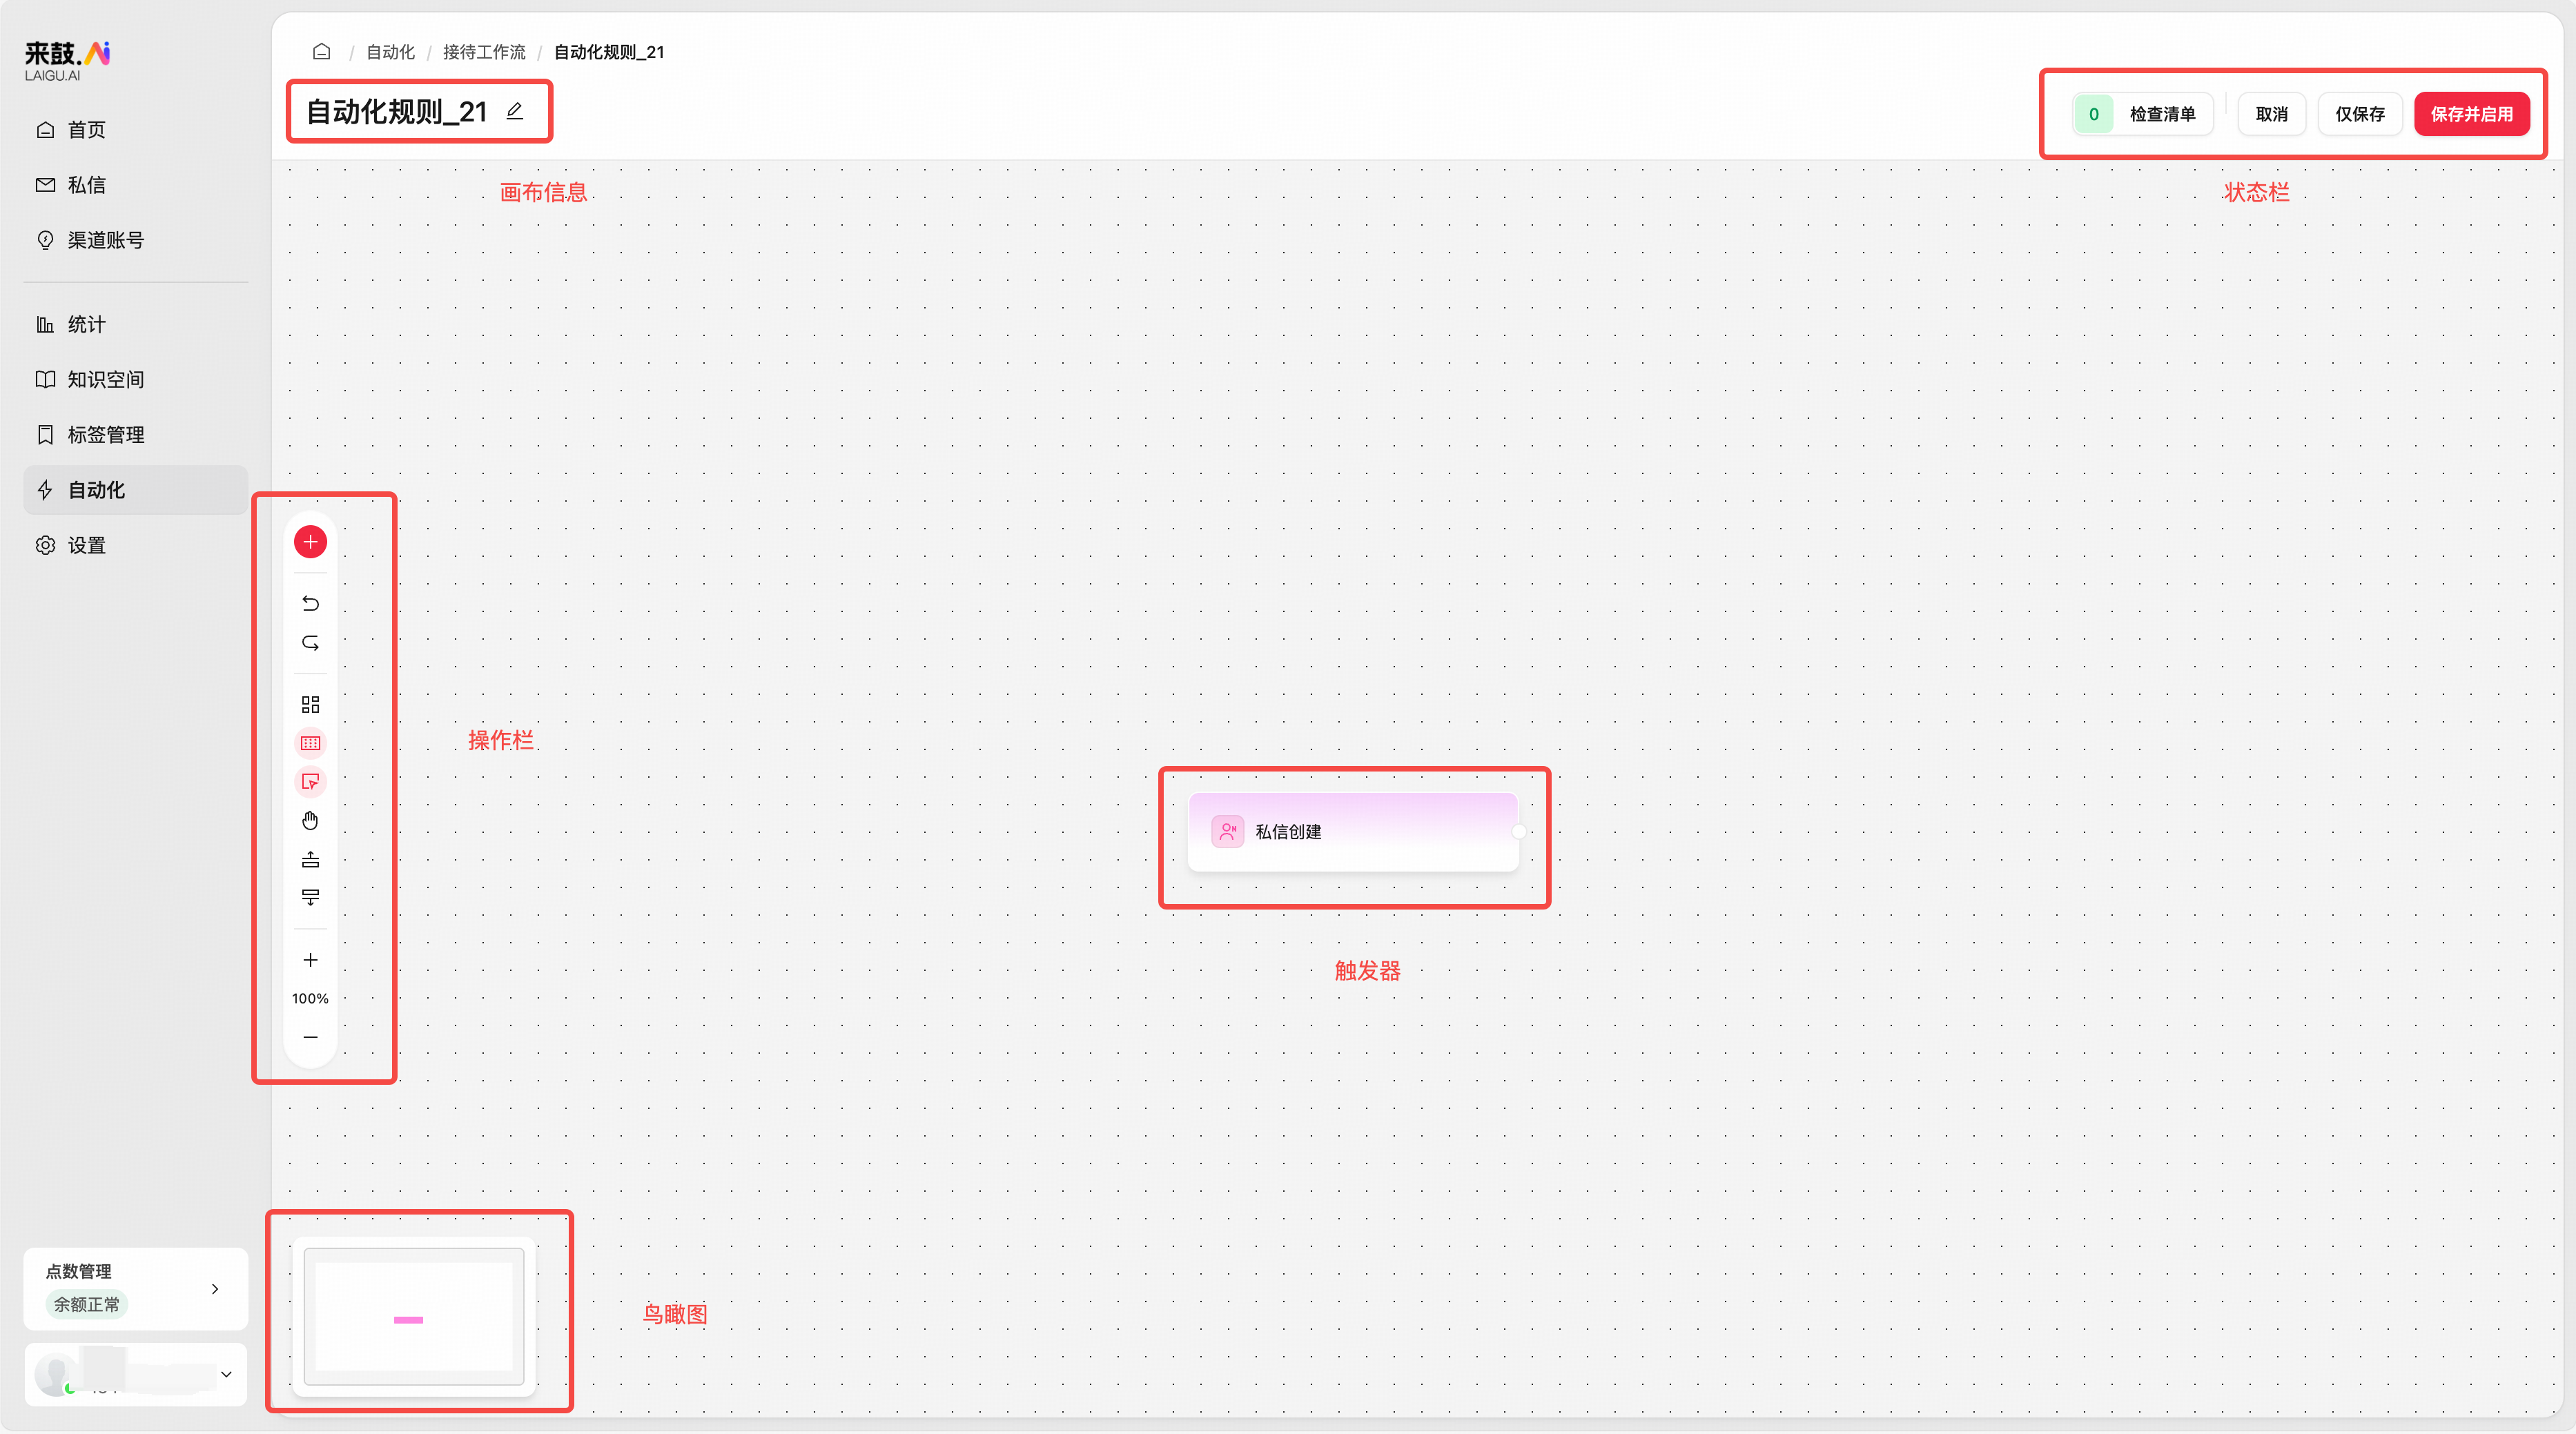Expand the 点数管理 chevron
Viewport: 2576px width, 1434px height.
(215, 1288)
